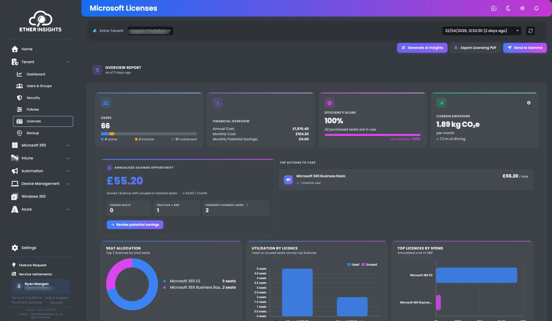552x321 pixels.
Task: Click the Microsoft 365 grid icon
Action: click(x=15, y=145)
